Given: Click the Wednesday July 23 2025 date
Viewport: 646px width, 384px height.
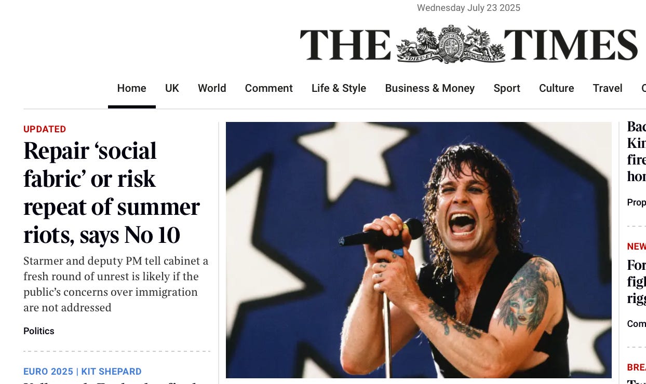Looking at the screenshot, I should pyautogui.click(x=468, y=8).
